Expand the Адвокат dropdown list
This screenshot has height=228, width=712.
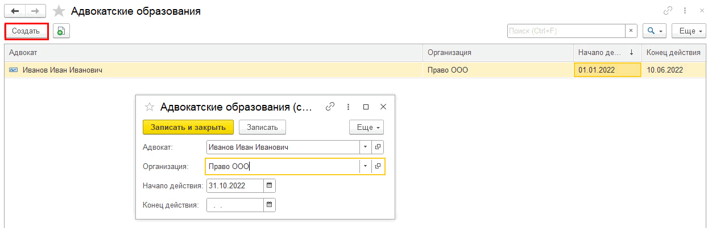coord(365,147)
